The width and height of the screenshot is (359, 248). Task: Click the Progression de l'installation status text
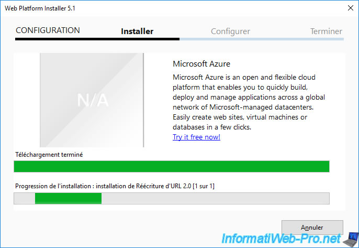point(115,186)
